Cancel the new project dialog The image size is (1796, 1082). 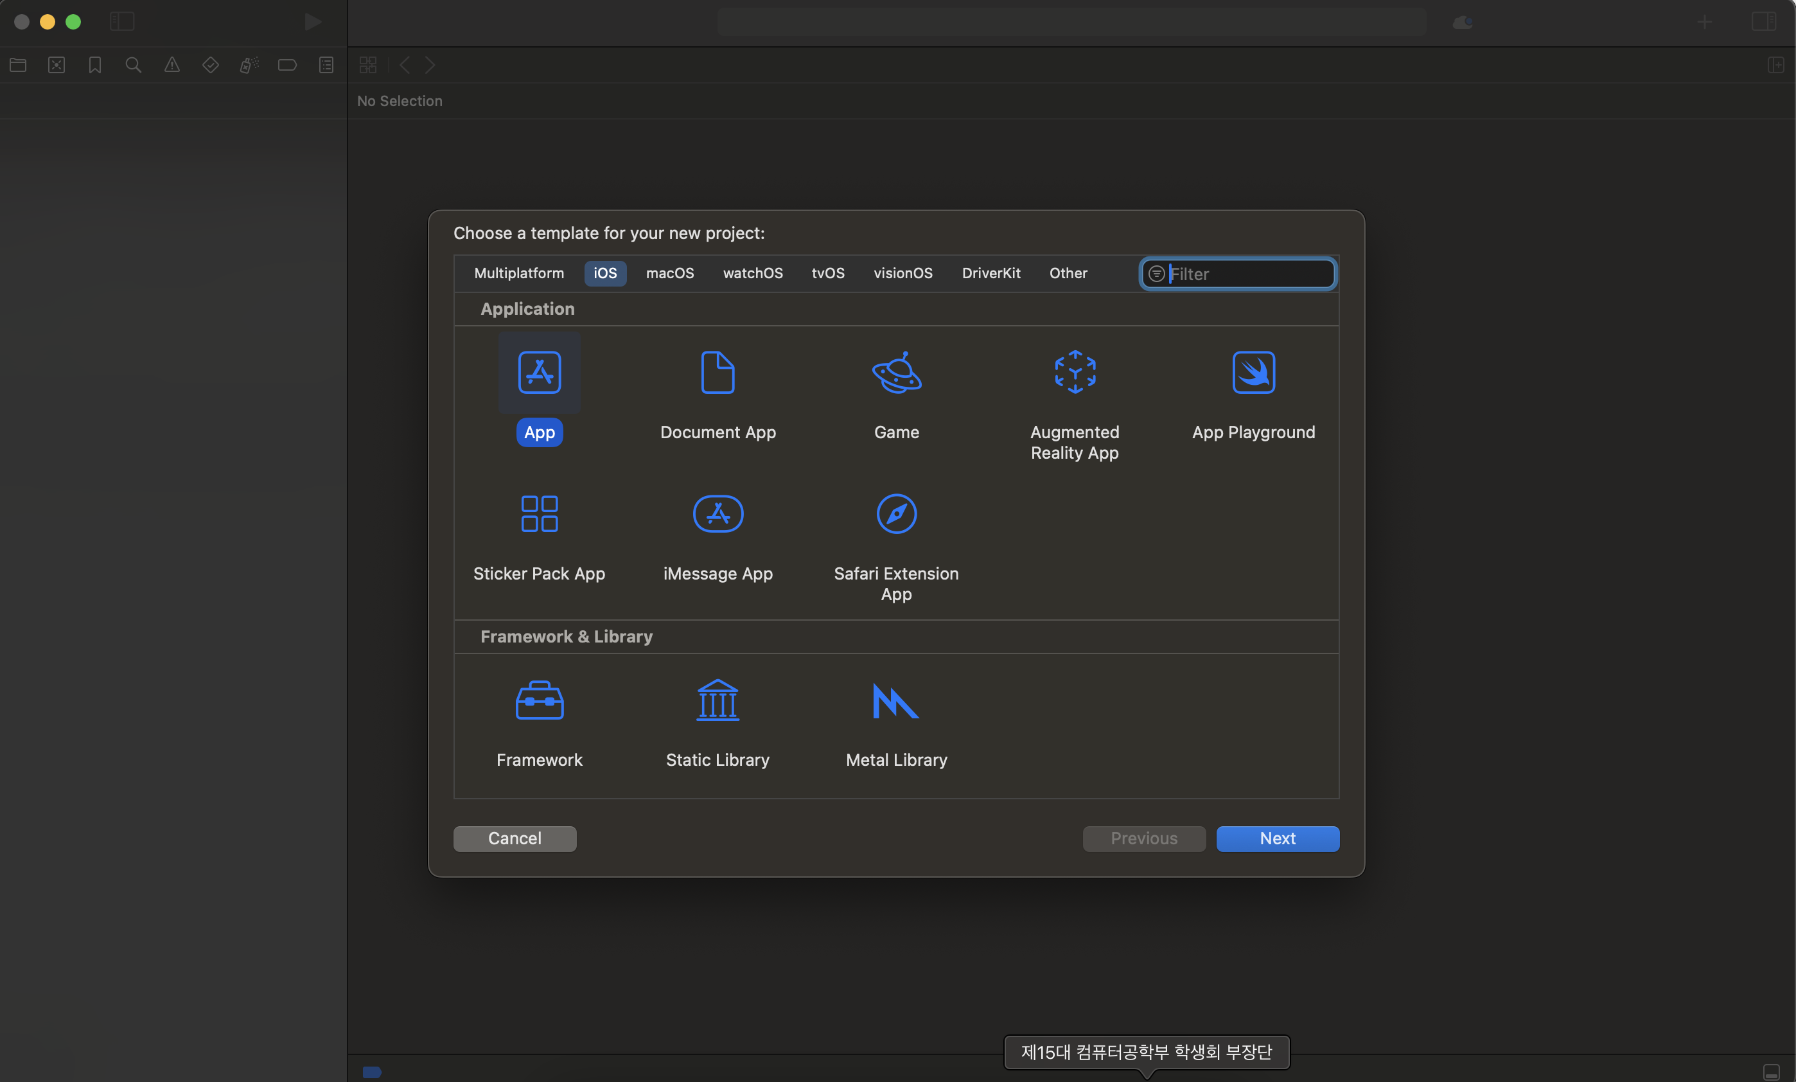pyautogui.click(x=515, y=838)
